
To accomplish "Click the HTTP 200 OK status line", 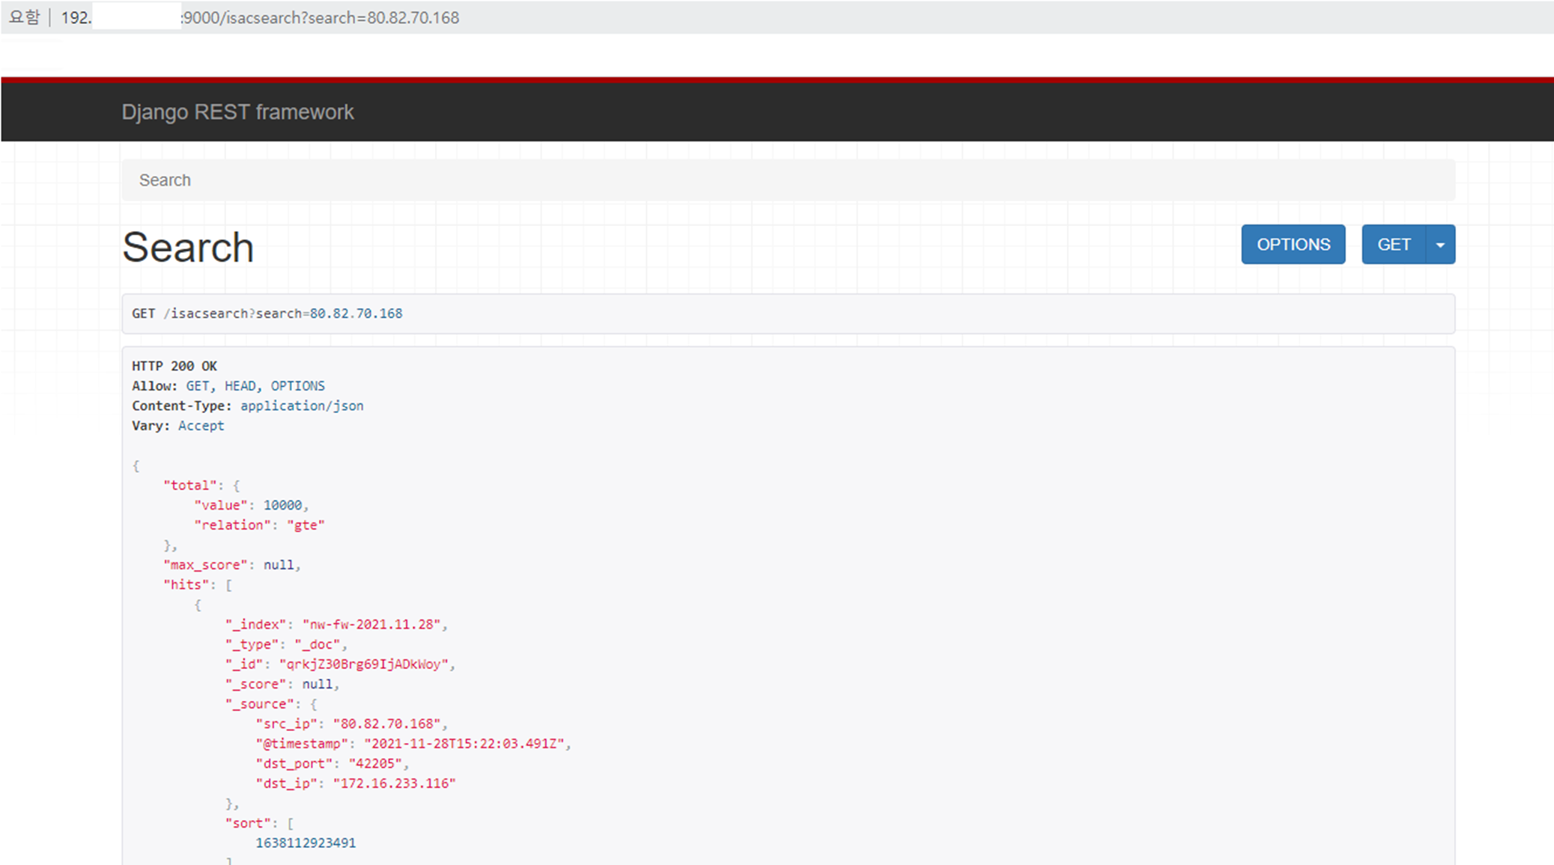I will [x=174, y=366].
